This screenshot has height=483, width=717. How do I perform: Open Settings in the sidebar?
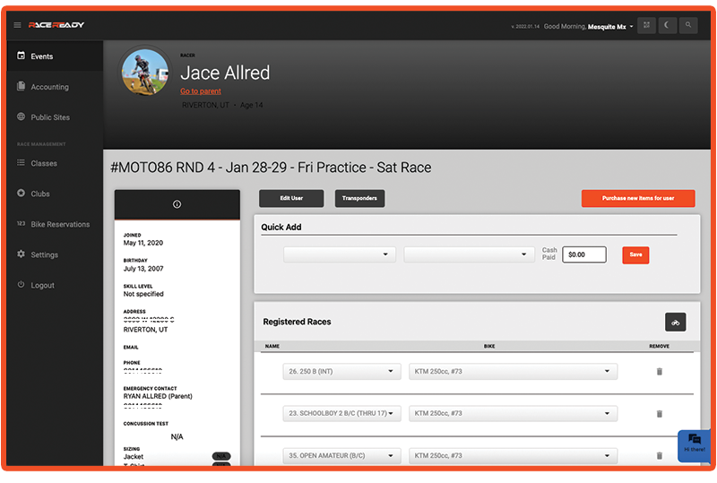tap(55, 254)
